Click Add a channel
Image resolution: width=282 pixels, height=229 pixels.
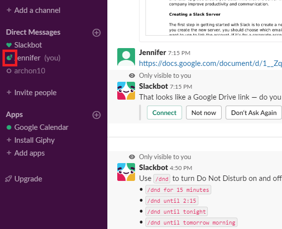[37, 10]
